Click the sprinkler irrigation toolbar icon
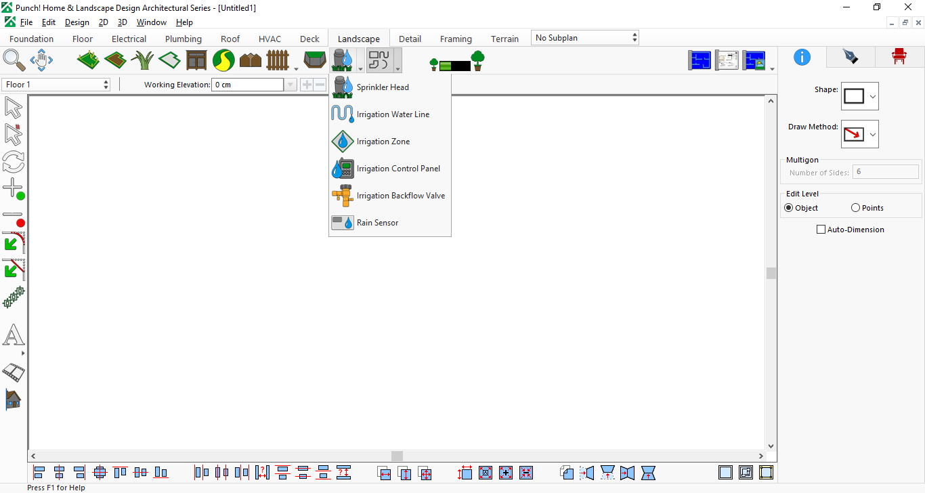925x493 pixels. pos(343,60)
